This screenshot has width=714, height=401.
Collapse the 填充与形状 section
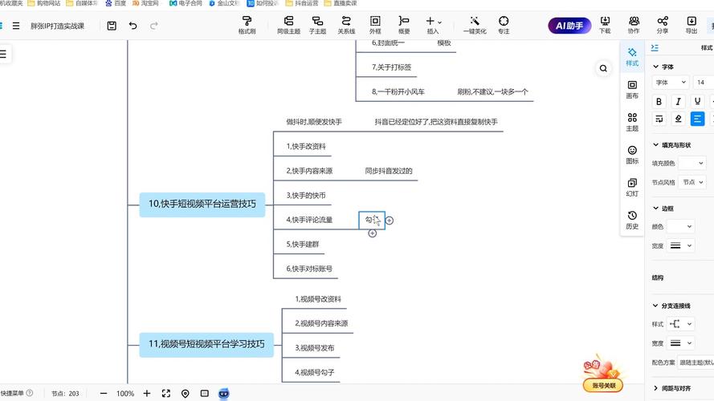pyautogui.click(x=655, y=144)
